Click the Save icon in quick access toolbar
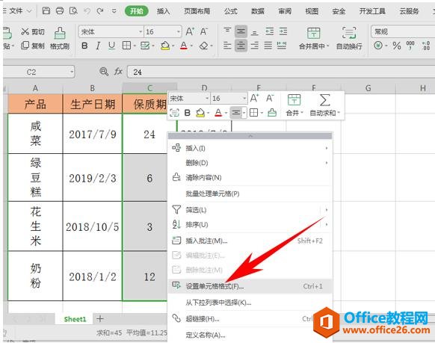The image size is (435, 343). pyautogui.click(x=46, y=10)
